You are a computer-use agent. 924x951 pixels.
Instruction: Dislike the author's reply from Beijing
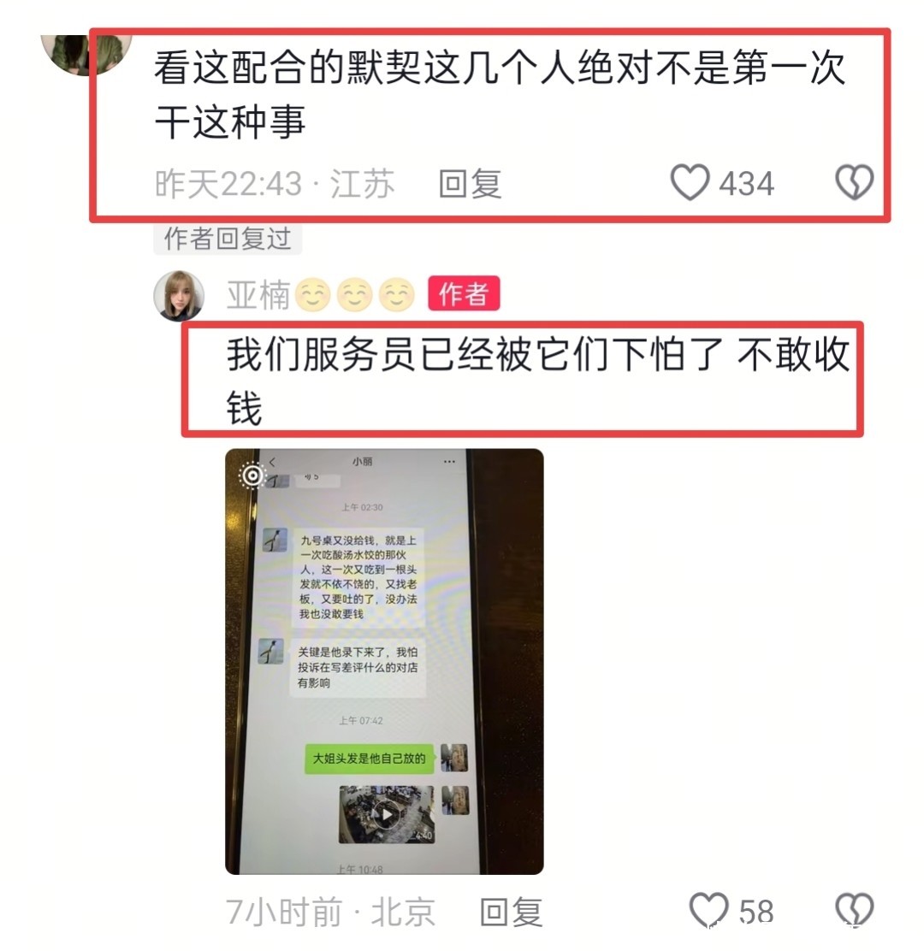[x=854, y=910]
